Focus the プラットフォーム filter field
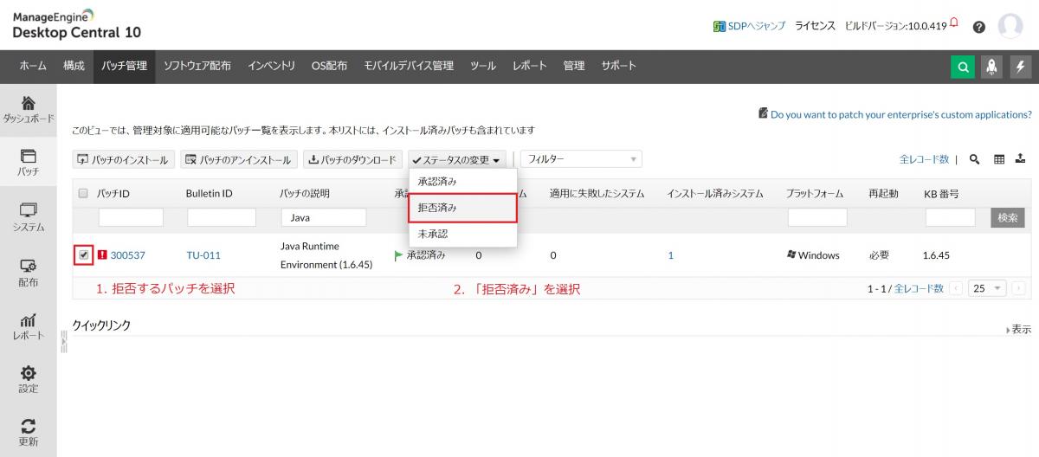This screenshot has height=457, width=1039. coord(816,217)
